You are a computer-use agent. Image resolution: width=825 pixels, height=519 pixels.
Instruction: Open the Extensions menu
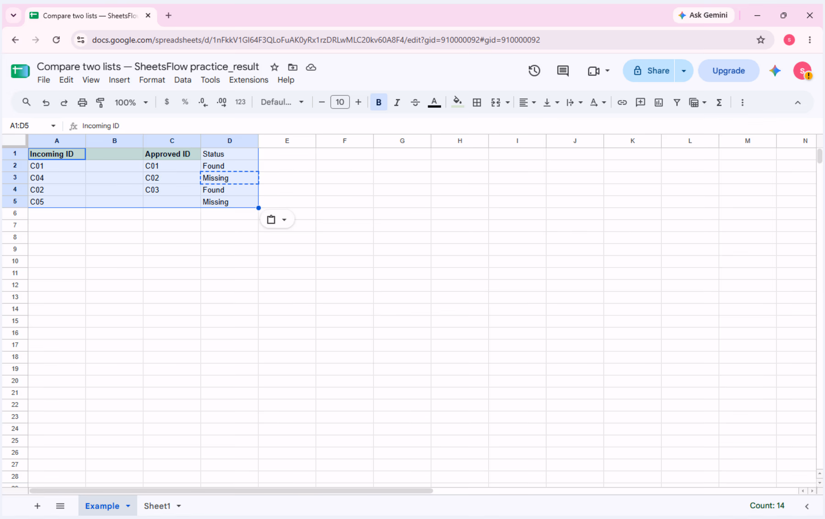coord(248,80)
